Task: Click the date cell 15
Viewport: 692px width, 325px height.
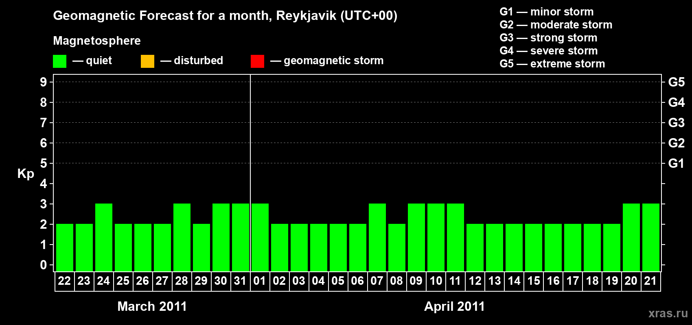Action: coord(534,281)
